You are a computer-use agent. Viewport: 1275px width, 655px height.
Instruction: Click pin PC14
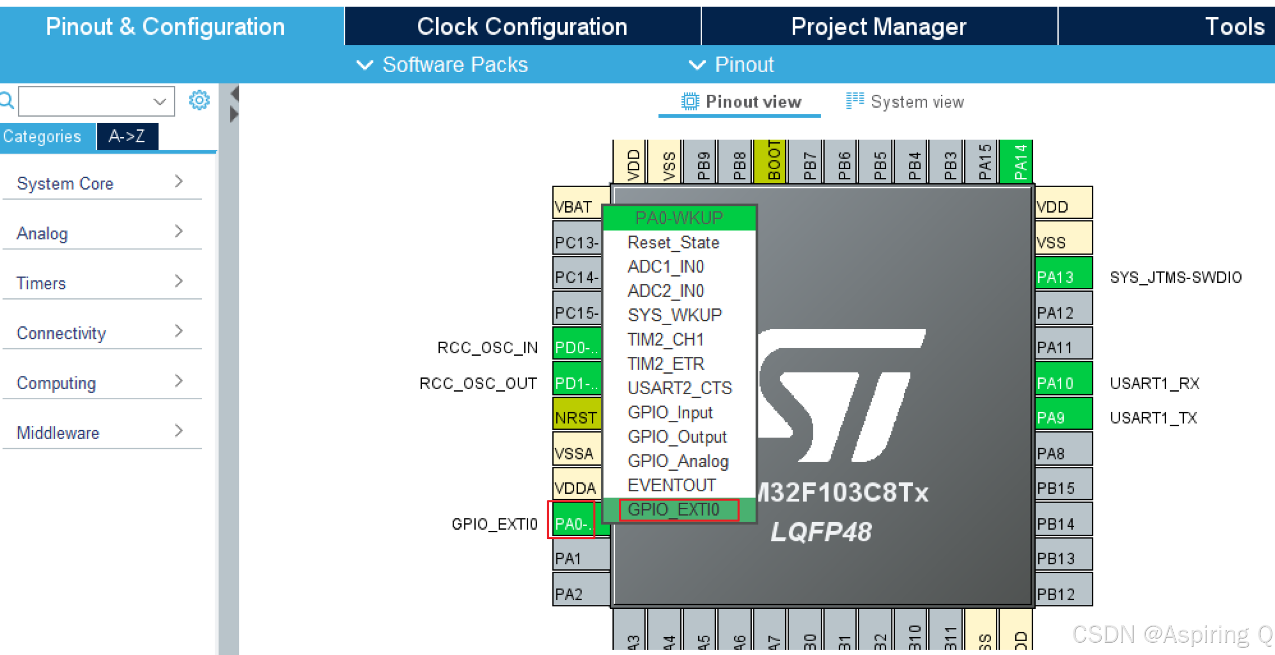577,274
